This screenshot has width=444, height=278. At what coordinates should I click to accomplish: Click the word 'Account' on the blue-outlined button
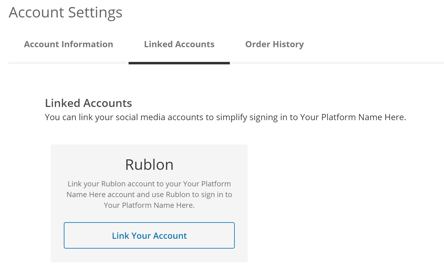[170, 236]
